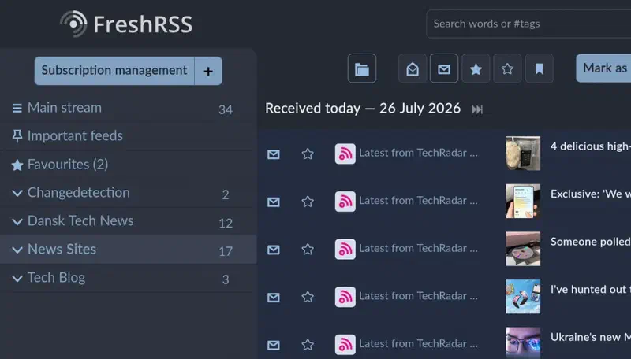
Task: Click the bookmark filter icon in toolbar
Action: coord(540,68)
